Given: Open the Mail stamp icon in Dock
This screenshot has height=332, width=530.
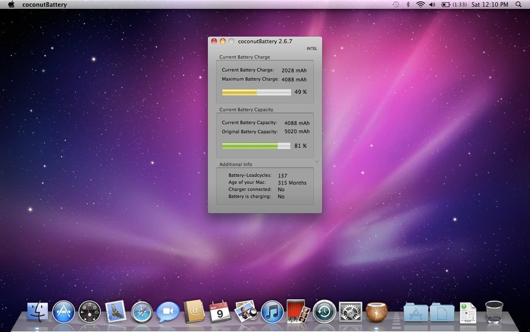Looking at the screenshot, I should coord(115,312).
